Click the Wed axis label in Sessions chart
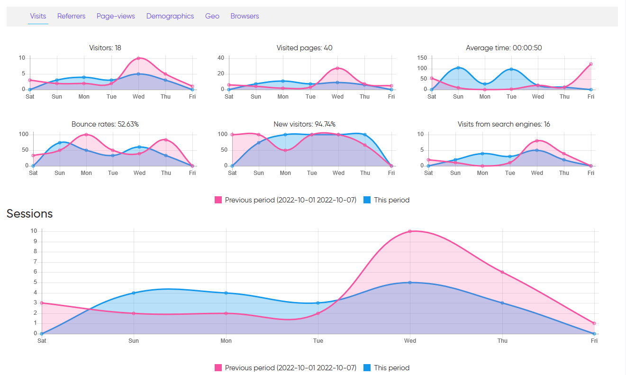Viewport: 626px width, 375px height. 410,341
